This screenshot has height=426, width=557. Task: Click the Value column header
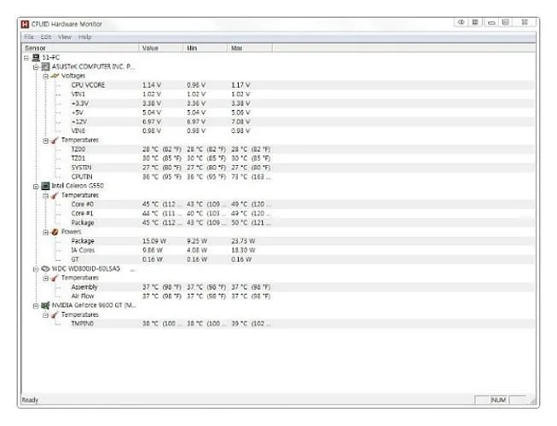pos(160,48)
